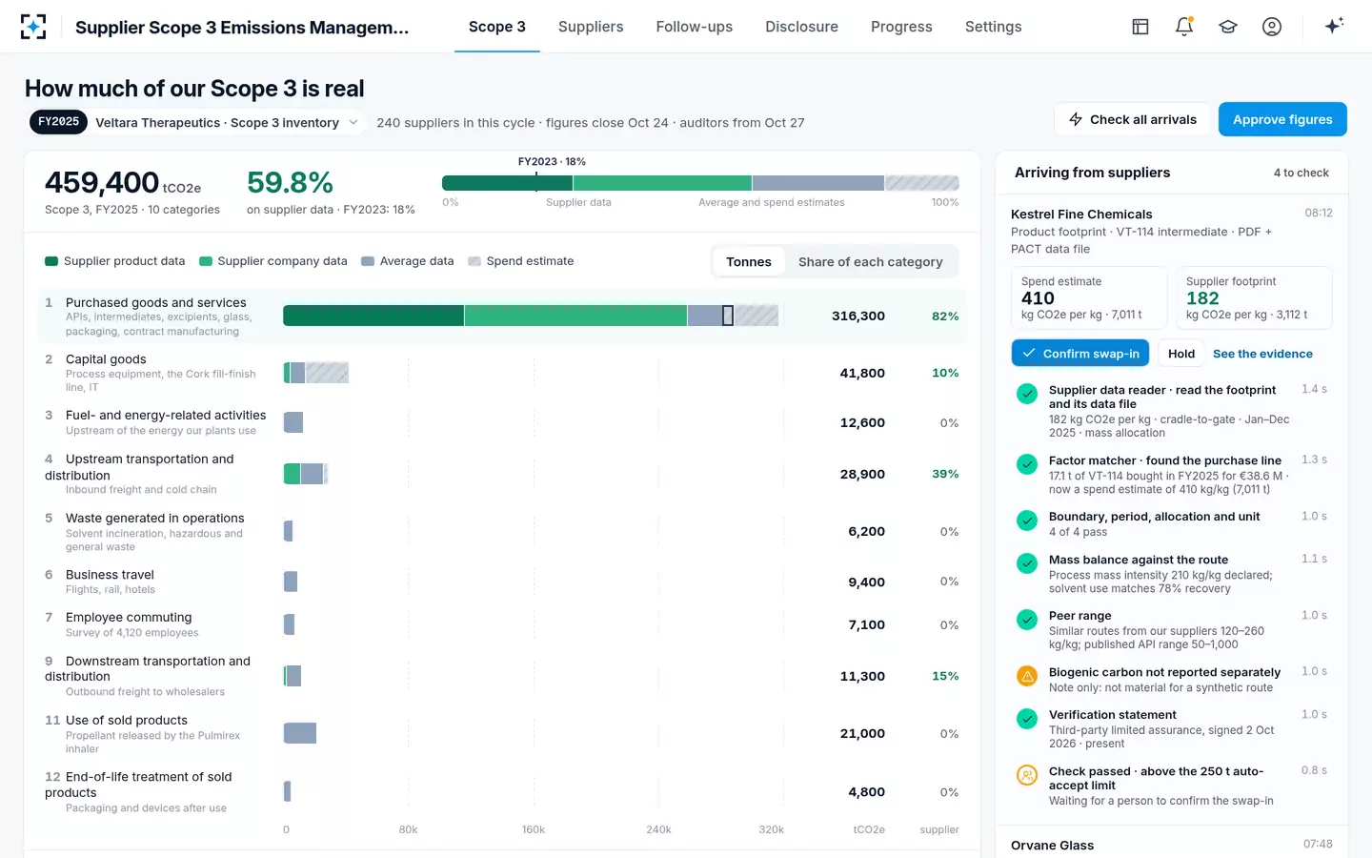Viewport: 1372px width, 858px height.
Task: Click the green check beside Factor matcher
Action: click(x=1027, y=464)
